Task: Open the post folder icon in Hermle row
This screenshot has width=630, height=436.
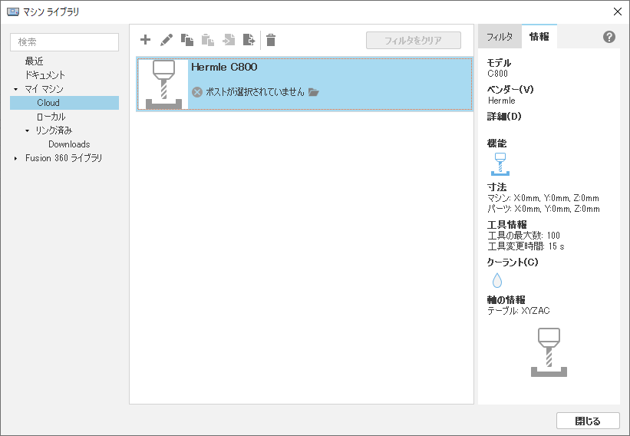Action: point(313,92)
